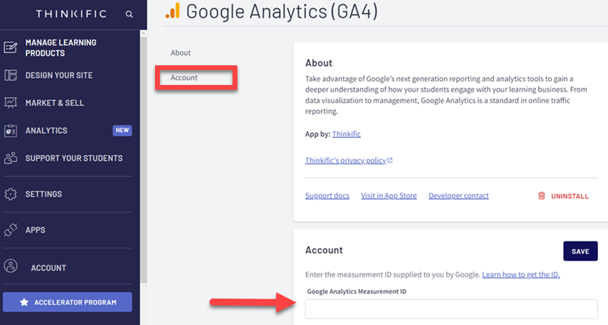This screenshot has width=608, height=325.
Task: Click the Manage Learning Products icon
Action: pos(11,48)
